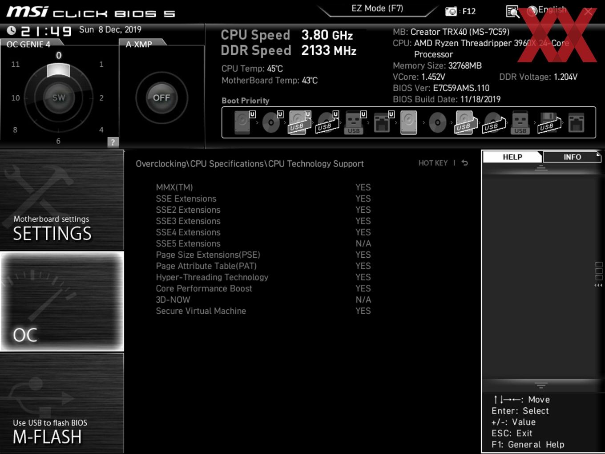
Task: Select the UEFI optical disc boot device
Action: tap(272, 122)
